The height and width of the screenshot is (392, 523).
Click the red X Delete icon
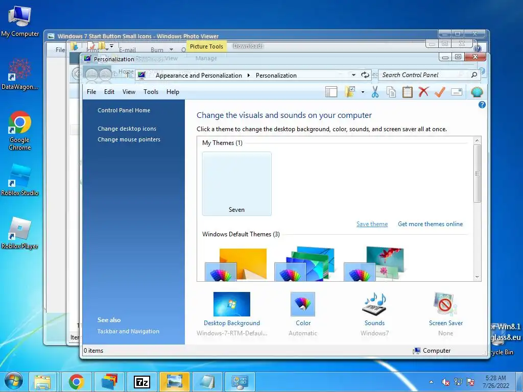423,91
